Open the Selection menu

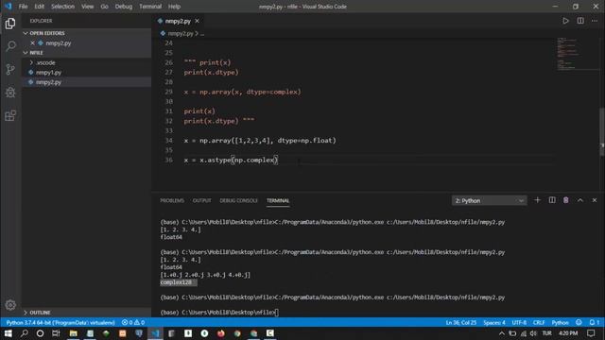pos(63,7)
